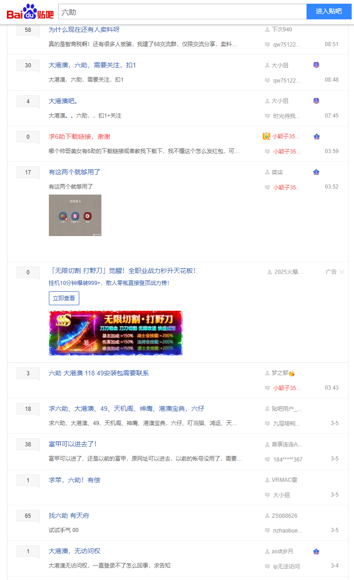Visit author profile 下次940
354x580 pixels.
coord(282,30)
